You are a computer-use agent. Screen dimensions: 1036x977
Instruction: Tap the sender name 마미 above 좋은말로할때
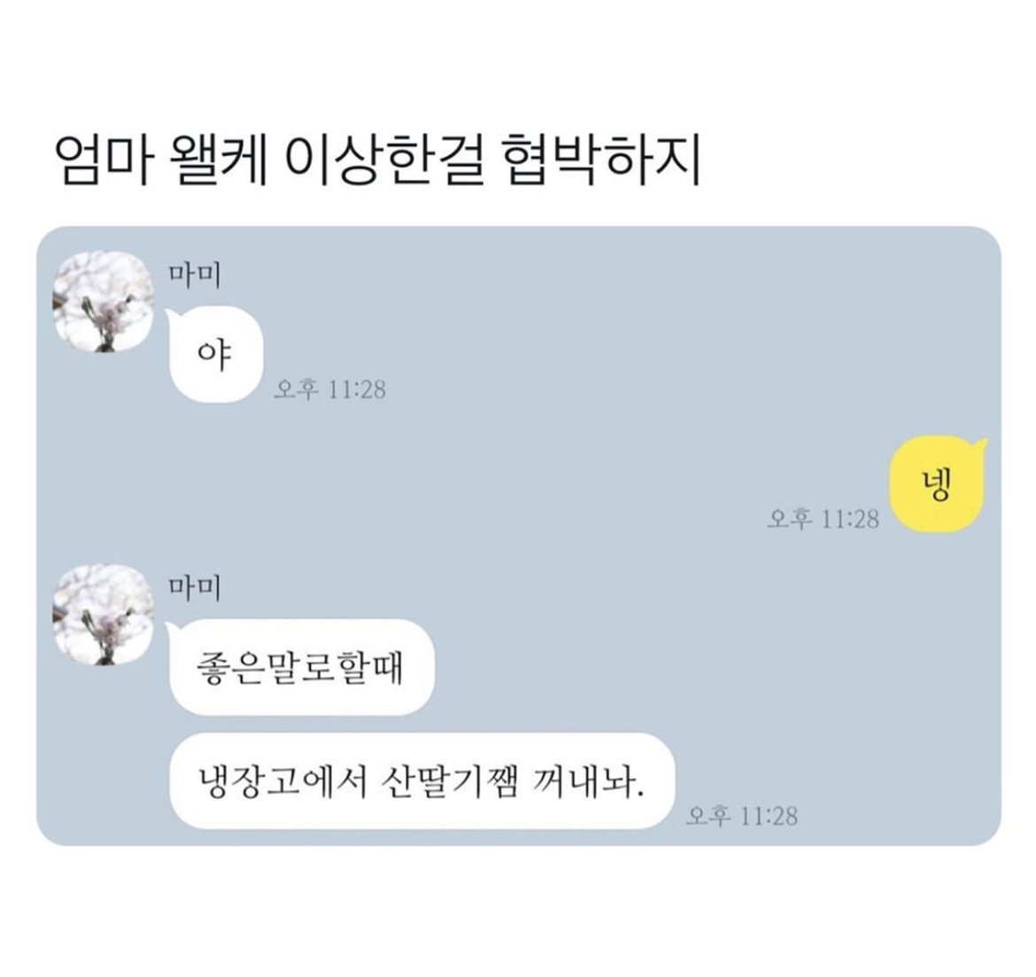tap(194, 588)
